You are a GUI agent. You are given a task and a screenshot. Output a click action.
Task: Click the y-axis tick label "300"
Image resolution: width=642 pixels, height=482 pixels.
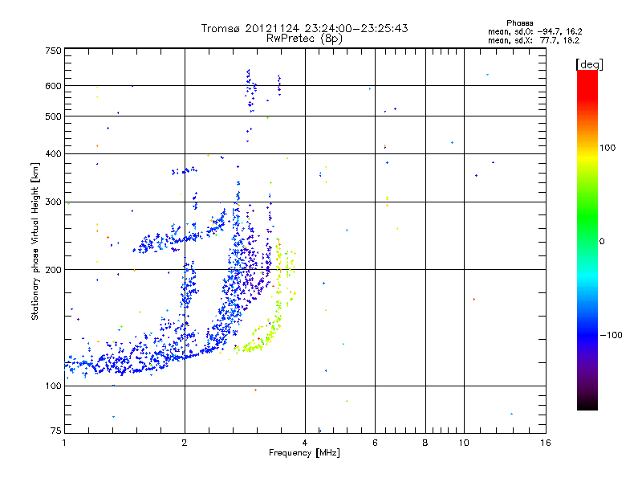tap(53, 202)
